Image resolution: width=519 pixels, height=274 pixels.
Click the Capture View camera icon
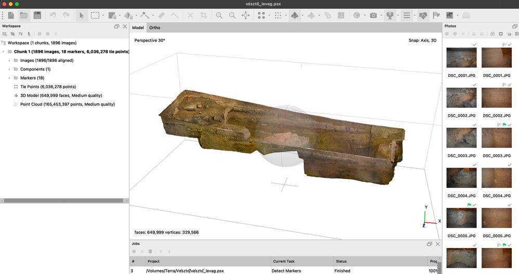point(373,16)
